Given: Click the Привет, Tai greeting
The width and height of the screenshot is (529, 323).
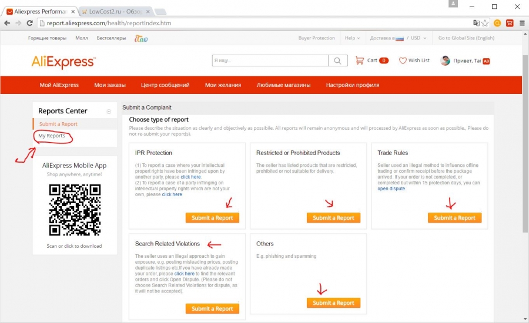Looking at the screenshot, I should [x=467, y=60].
